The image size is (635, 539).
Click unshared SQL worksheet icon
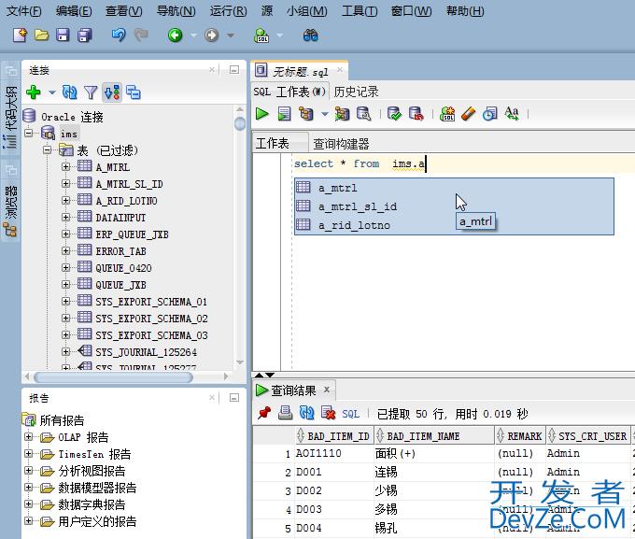(447, 114)
